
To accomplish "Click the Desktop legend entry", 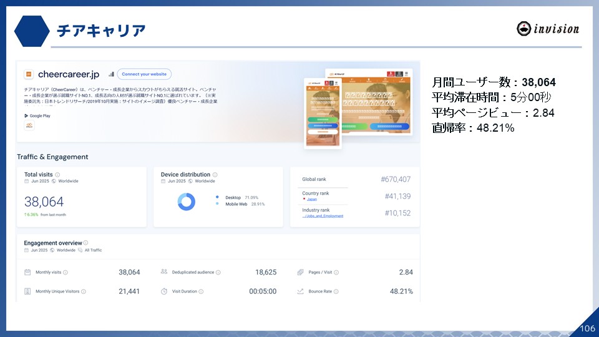I will click(x=237, y=198).
